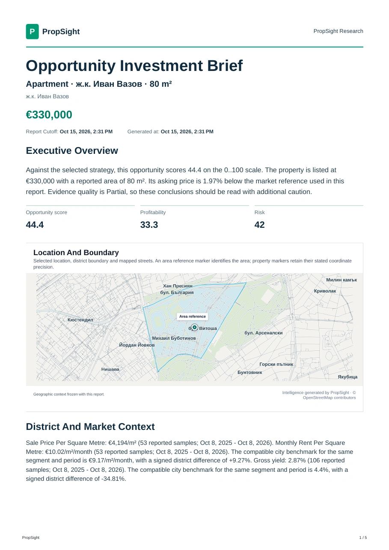Image resolution: width=389 pixels, height=550 pixels.
Task: Click the Profitability value 33.3
Action: (x=149, y=225)
